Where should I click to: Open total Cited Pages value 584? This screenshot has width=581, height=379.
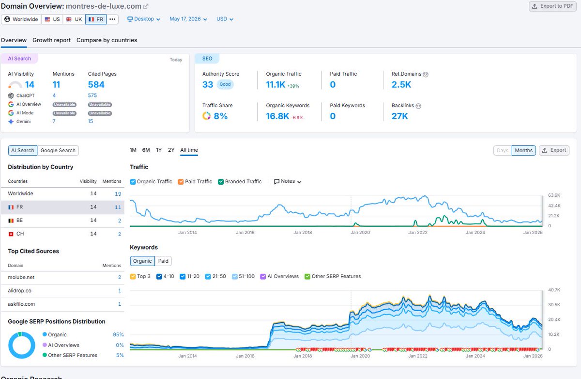pyautogui.click(x=96, y=84)
